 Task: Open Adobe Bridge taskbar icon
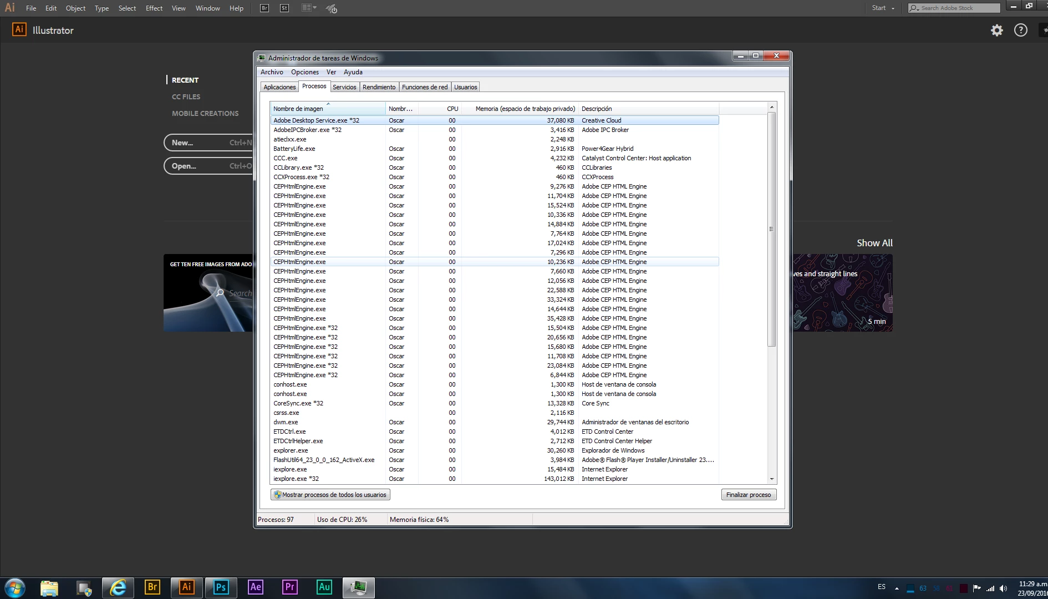(152, 587)
